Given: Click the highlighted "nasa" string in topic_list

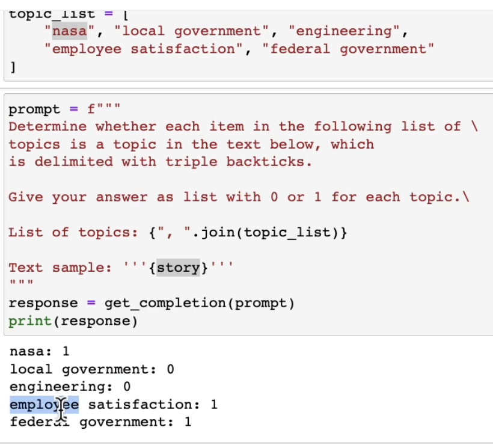Looking at the screenshot, I should [70, 31].
